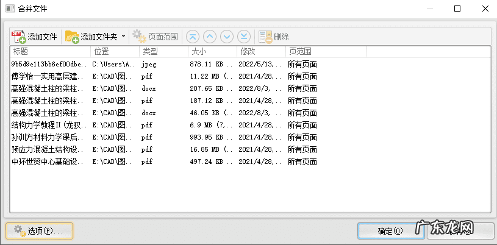The width and height of the screenshot is (497, 245).
Task: Open the Options (选项(P)...) button
Action: 39,231
